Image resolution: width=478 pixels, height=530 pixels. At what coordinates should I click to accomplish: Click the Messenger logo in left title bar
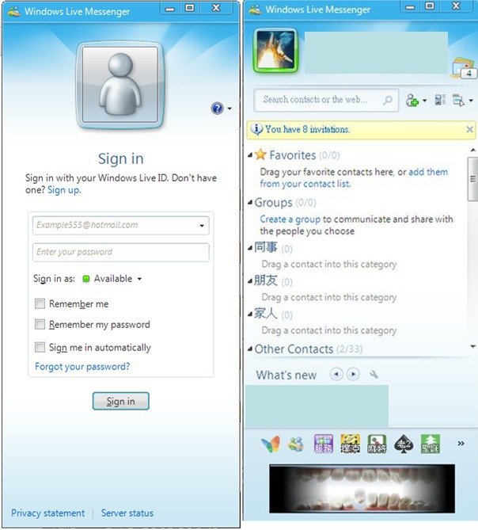(x=13, y=11)
